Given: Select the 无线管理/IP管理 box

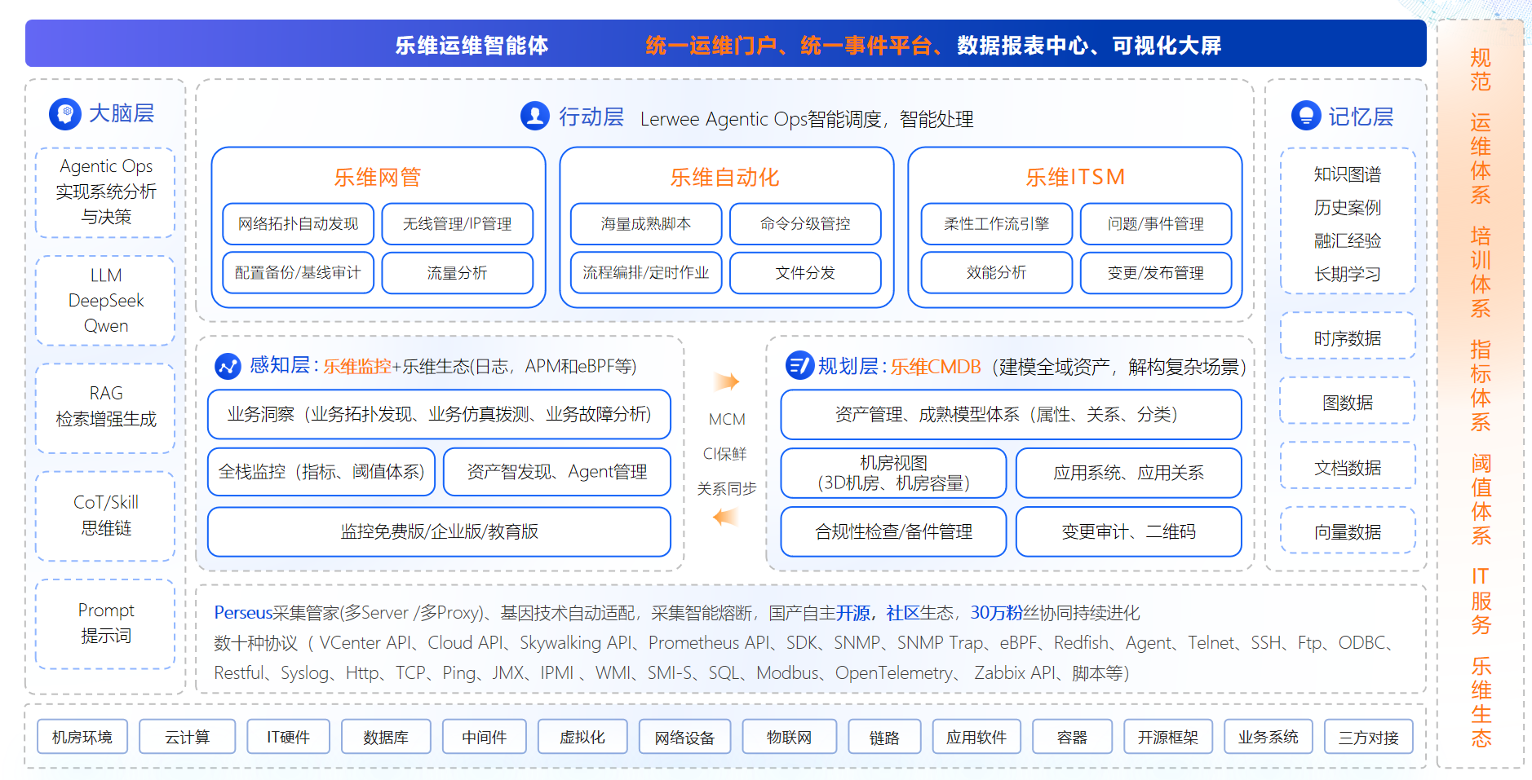Looking at the screenshot, I should pyautogui.click(x=457, y=224).
